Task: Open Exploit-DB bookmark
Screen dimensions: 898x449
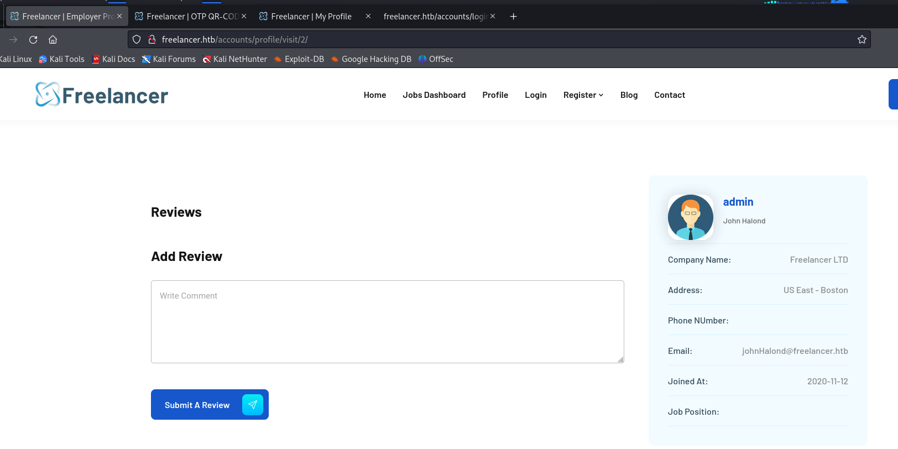Action: pos(299,59)
